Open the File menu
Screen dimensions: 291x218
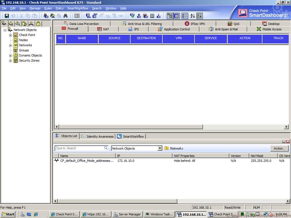tap(4, 8)
